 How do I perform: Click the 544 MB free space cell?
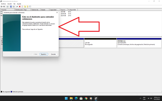pyautogui.click(x=63, y=12)
